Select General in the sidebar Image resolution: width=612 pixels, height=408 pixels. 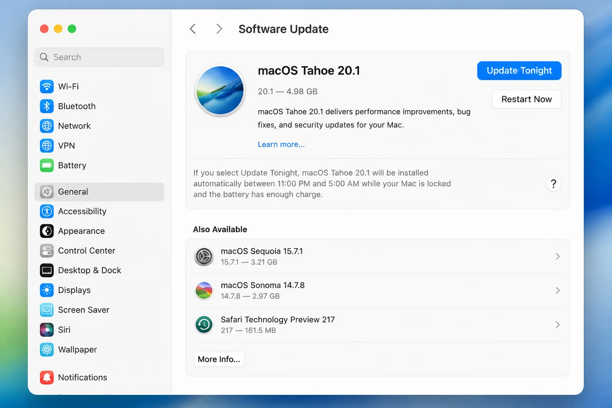click(x=99, y=192)
